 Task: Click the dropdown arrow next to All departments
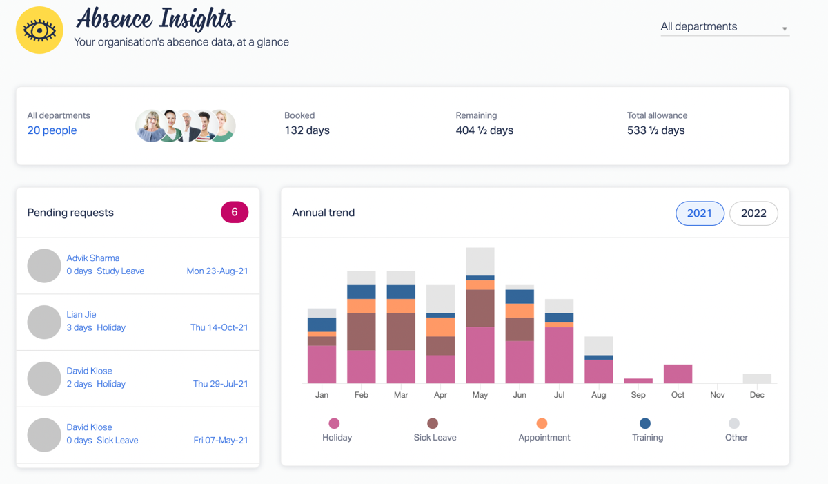tap(785, 29)
